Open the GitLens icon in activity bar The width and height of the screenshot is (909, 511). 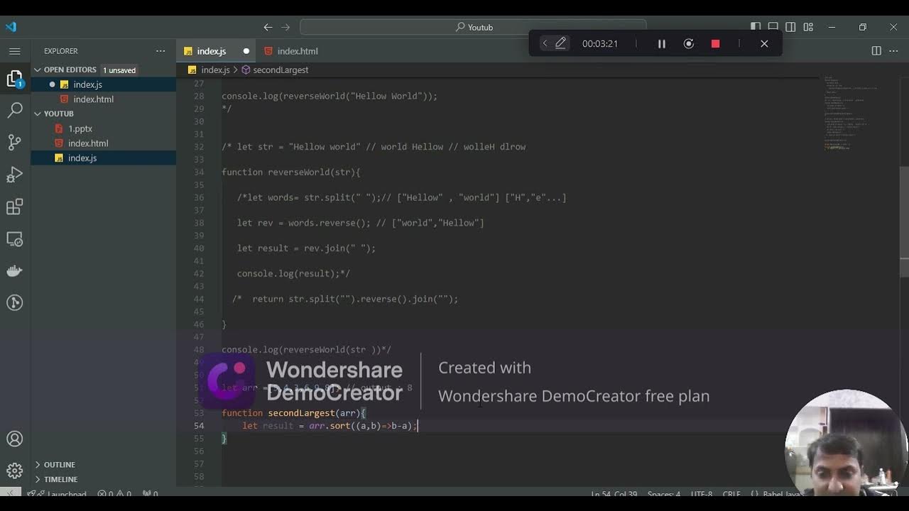point(15,303)
